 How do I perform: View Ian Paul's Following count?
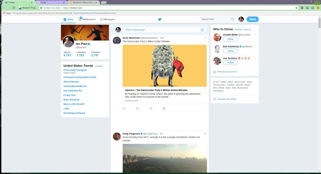[81, 54]
